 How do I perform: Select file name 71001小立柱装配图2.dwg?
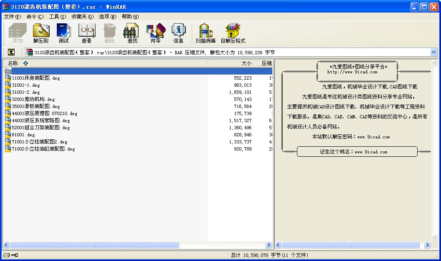click(x=39, y=142)
